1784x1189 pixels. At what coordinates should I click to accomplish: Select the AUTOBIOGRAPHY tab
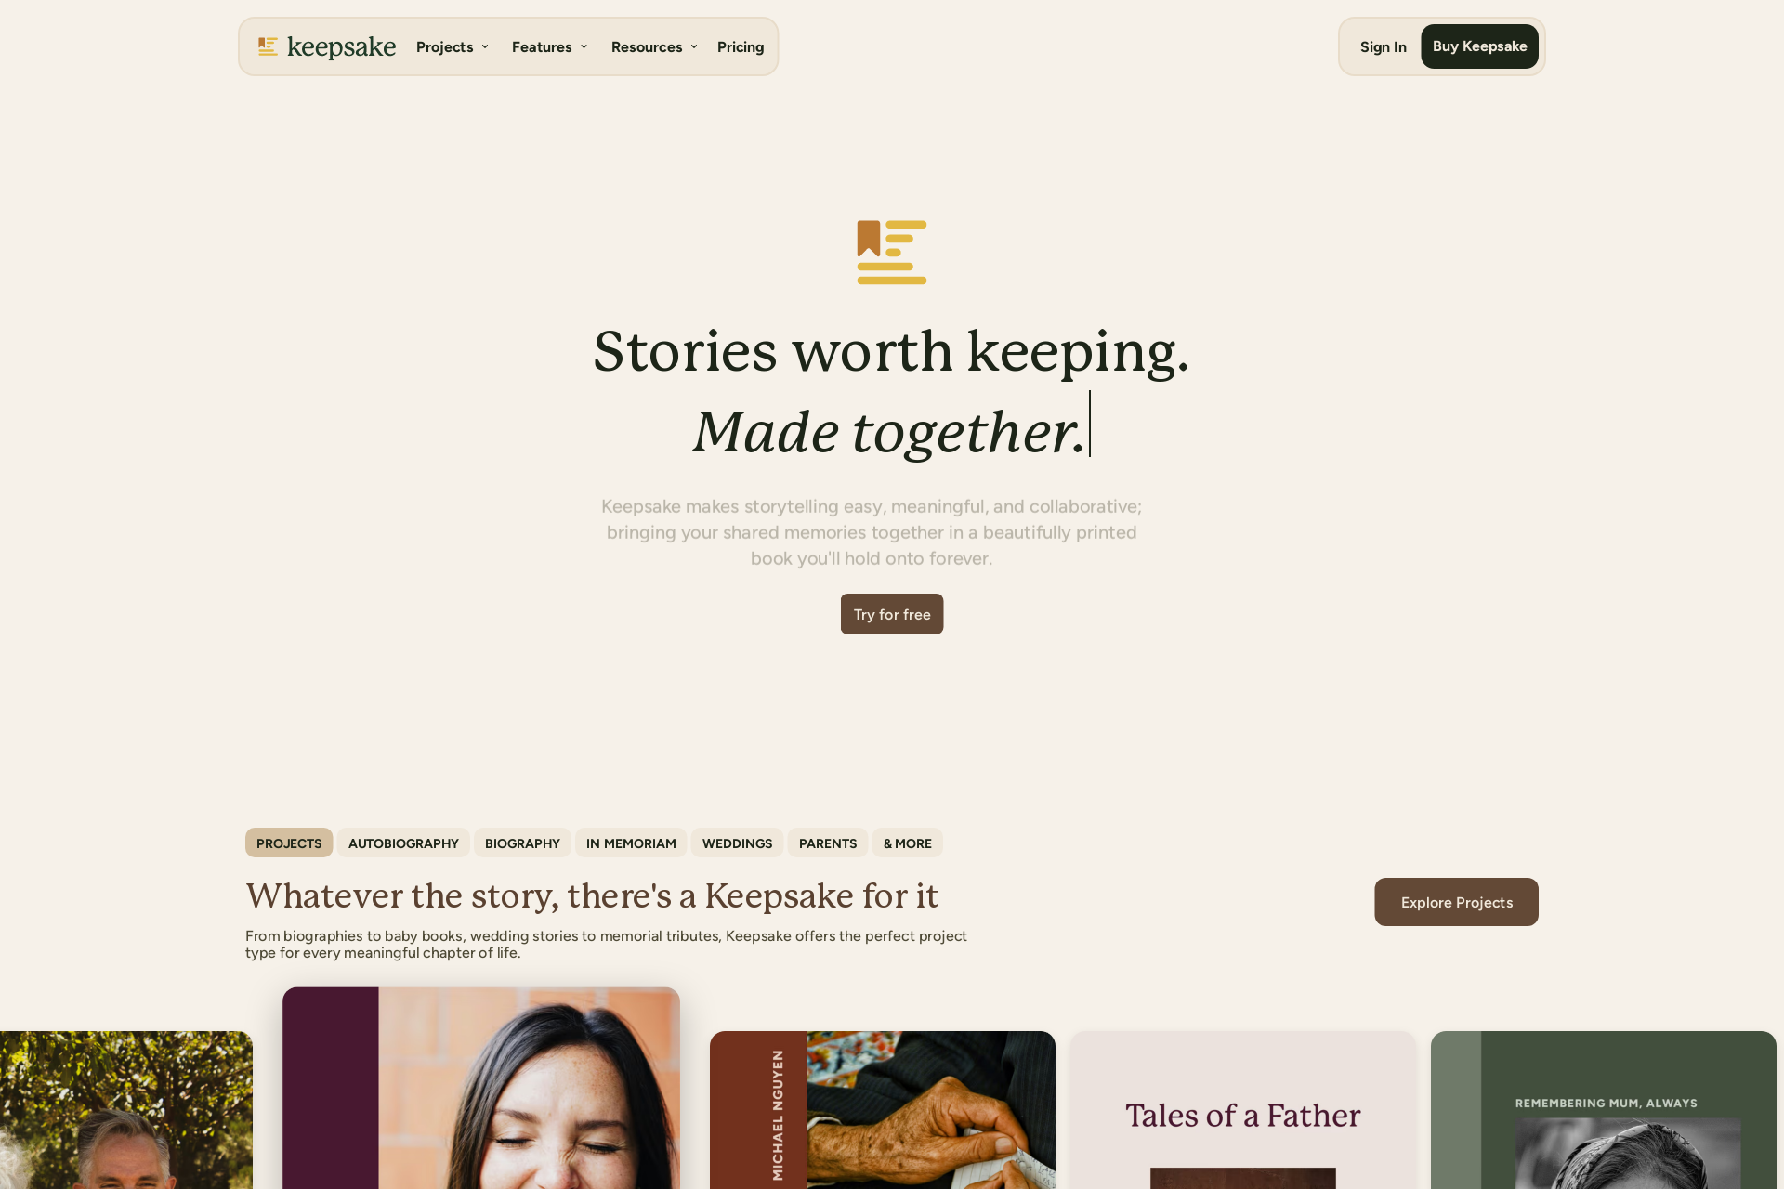coord(403,843)
